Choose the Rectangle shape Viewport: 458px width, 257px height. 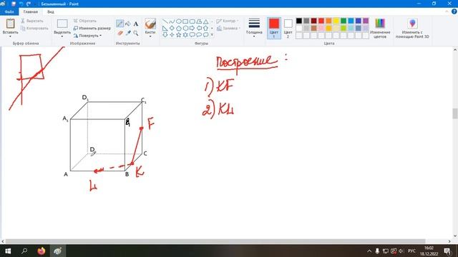click(x=185, y=21)
